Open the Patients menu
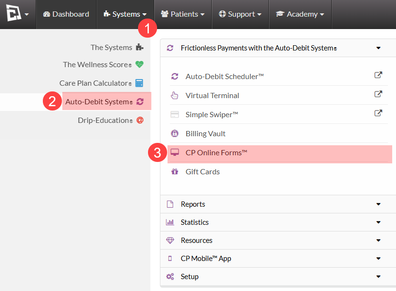Screen dimensions: 396x291 tap(183, 14)
